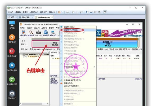Toggle VMware sidebar library view icon
This screenshot has width=152, height=106.
(87, 12)
